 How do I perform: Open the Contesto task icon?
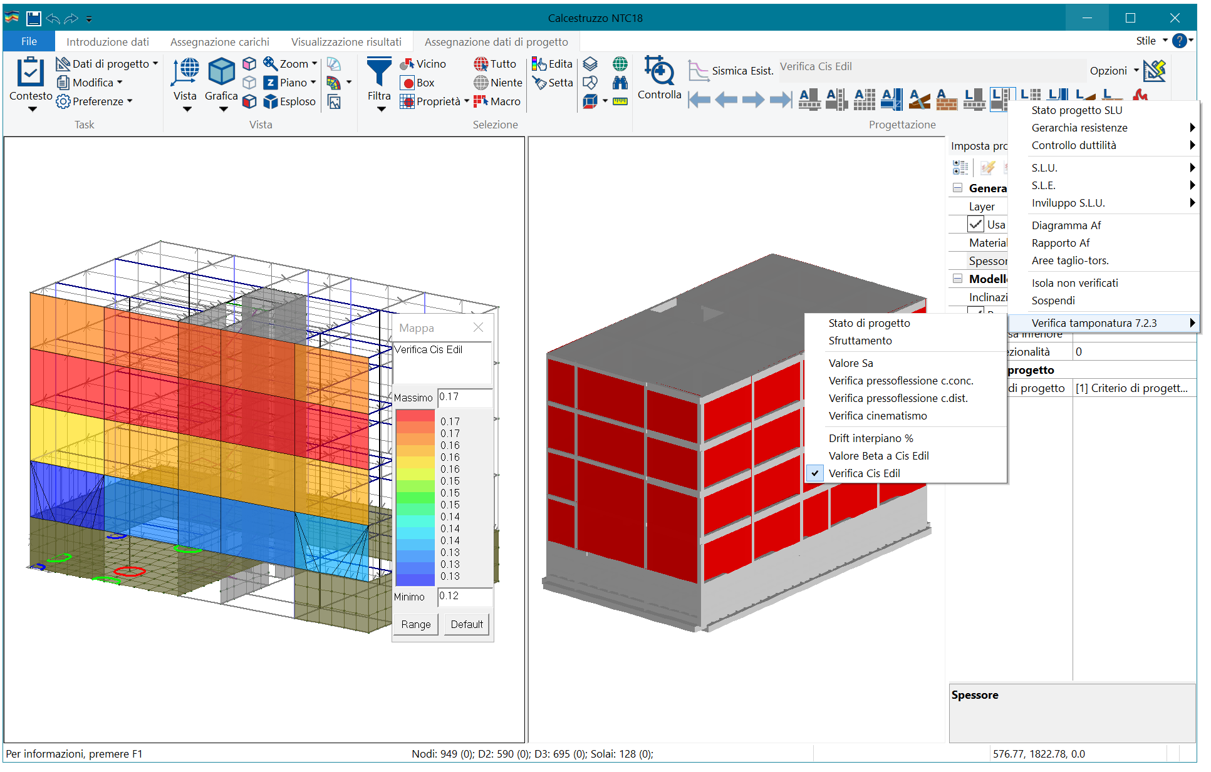(x=30, y=73)
